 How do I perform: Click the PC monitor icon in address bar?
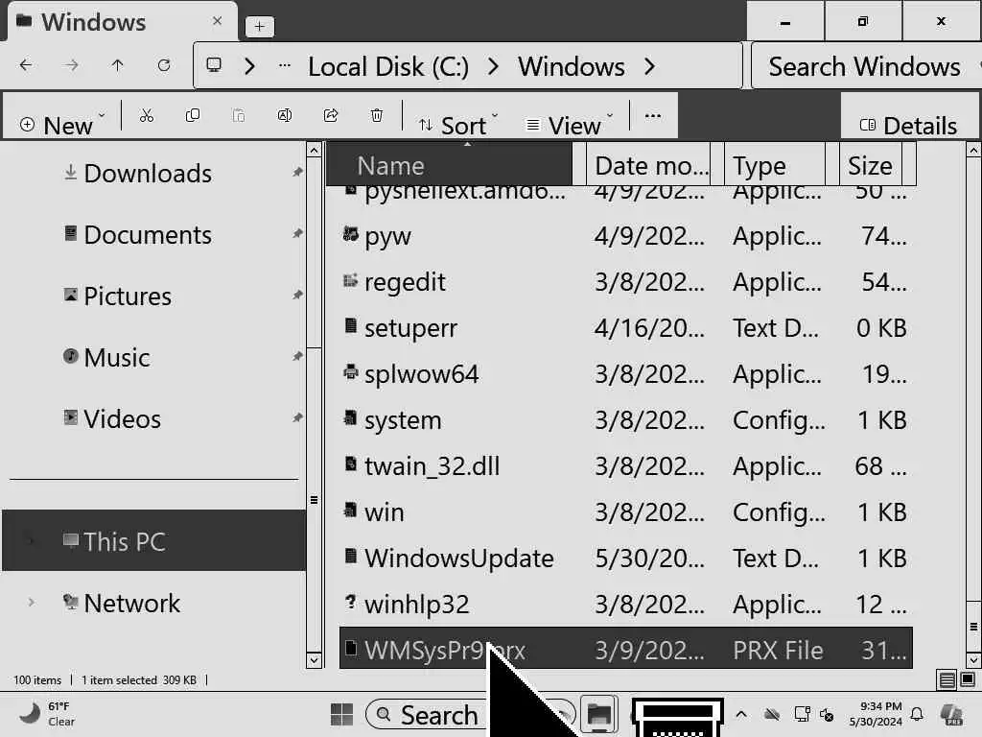(214, 65)
